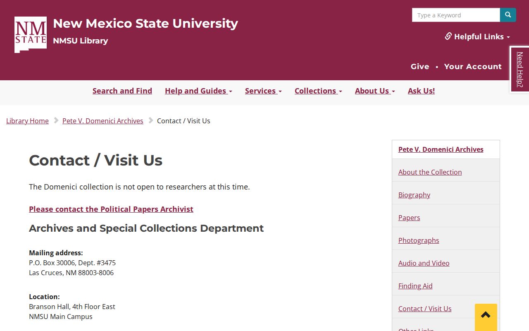Expand the Collections menu
This screenshot has width=529, height=331.
point(318,91)
